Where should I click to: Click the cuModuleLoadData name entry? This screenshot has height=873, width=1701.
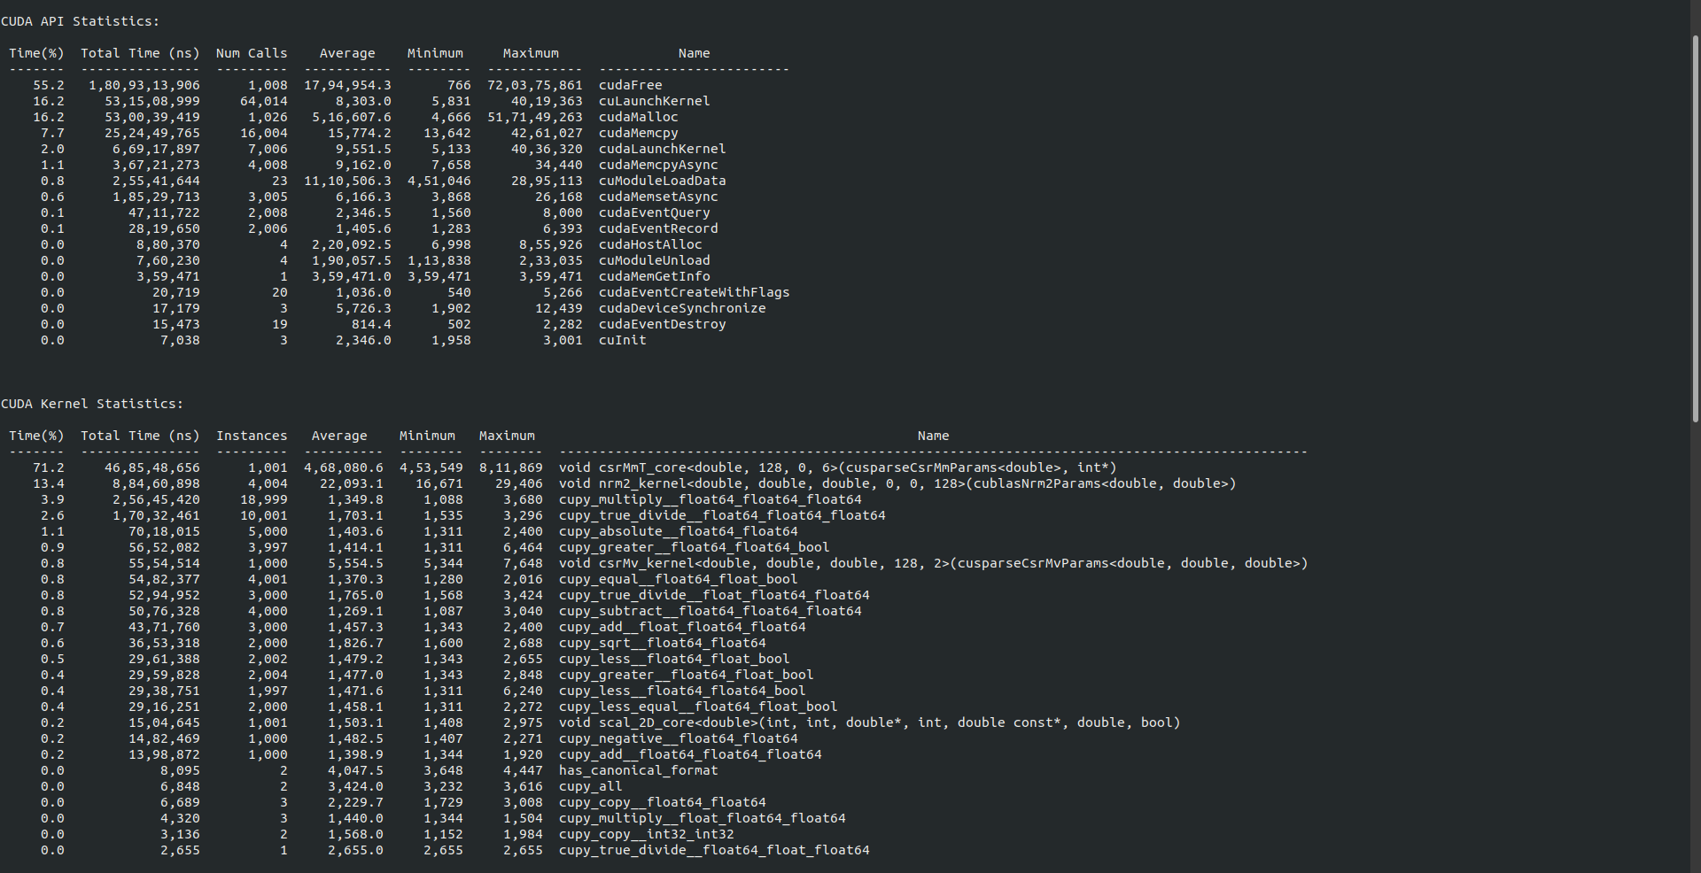(x=663, y=181)
